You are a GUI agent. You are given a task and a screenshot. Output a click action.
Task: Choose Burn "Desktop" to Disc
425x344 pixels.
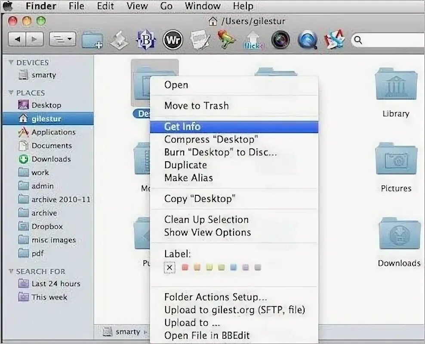[234, 152]
